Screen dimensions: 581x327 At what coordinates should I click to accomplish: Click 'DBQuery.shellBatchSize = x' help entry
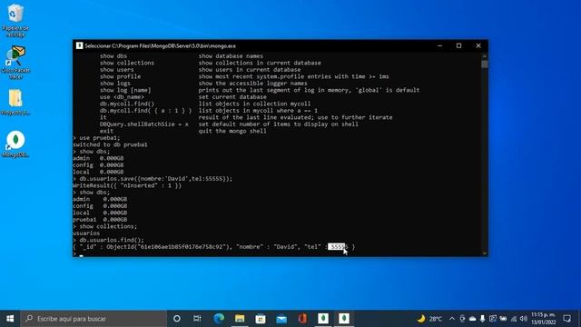point(144,124)
